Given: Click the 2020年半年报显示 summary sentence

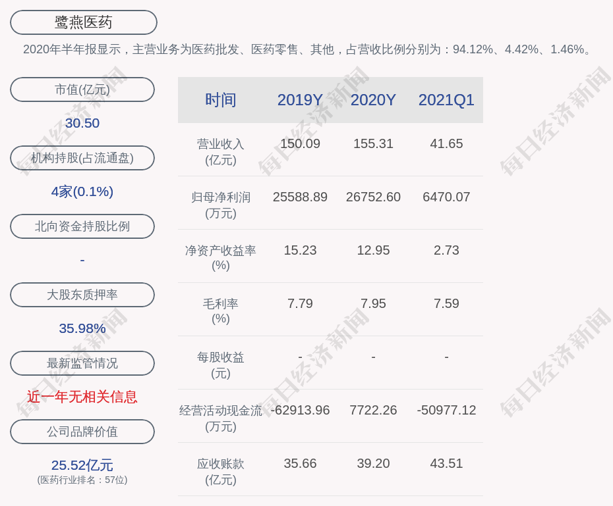Looking at the screenshot, I should pos(308,49).
